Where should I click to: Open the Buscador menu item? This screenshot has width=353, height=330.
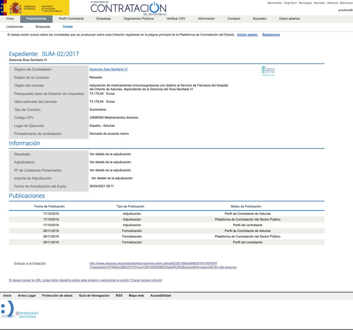(260, 19)
